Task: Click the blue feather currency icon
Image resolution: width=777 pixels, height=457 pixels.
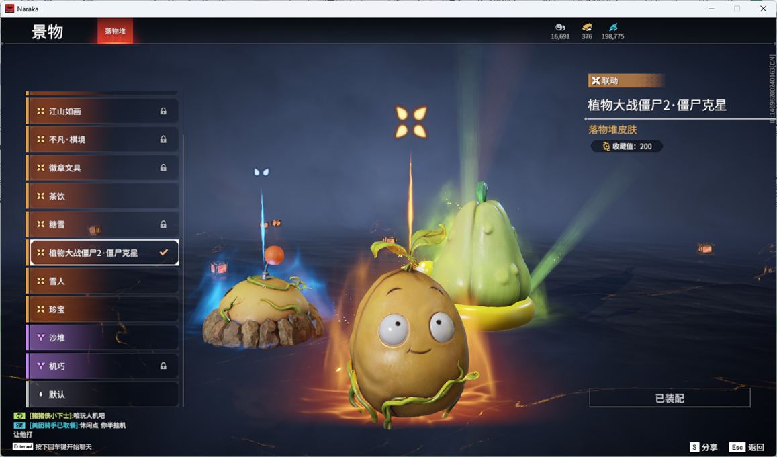Action: pyautogui.click(x=612, y=27)
